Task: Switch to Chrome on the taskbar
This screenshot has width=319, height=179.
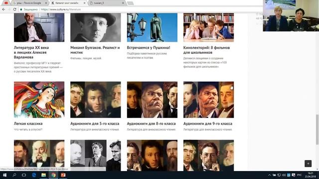Action: click(x=53, y=175)
